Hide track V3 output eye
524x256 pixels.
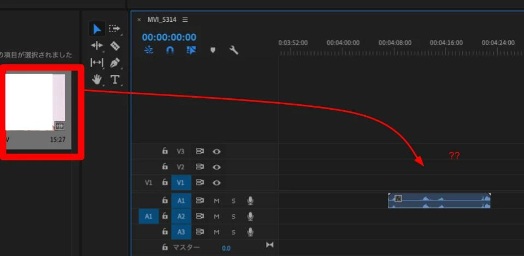(x=216, y=151)
